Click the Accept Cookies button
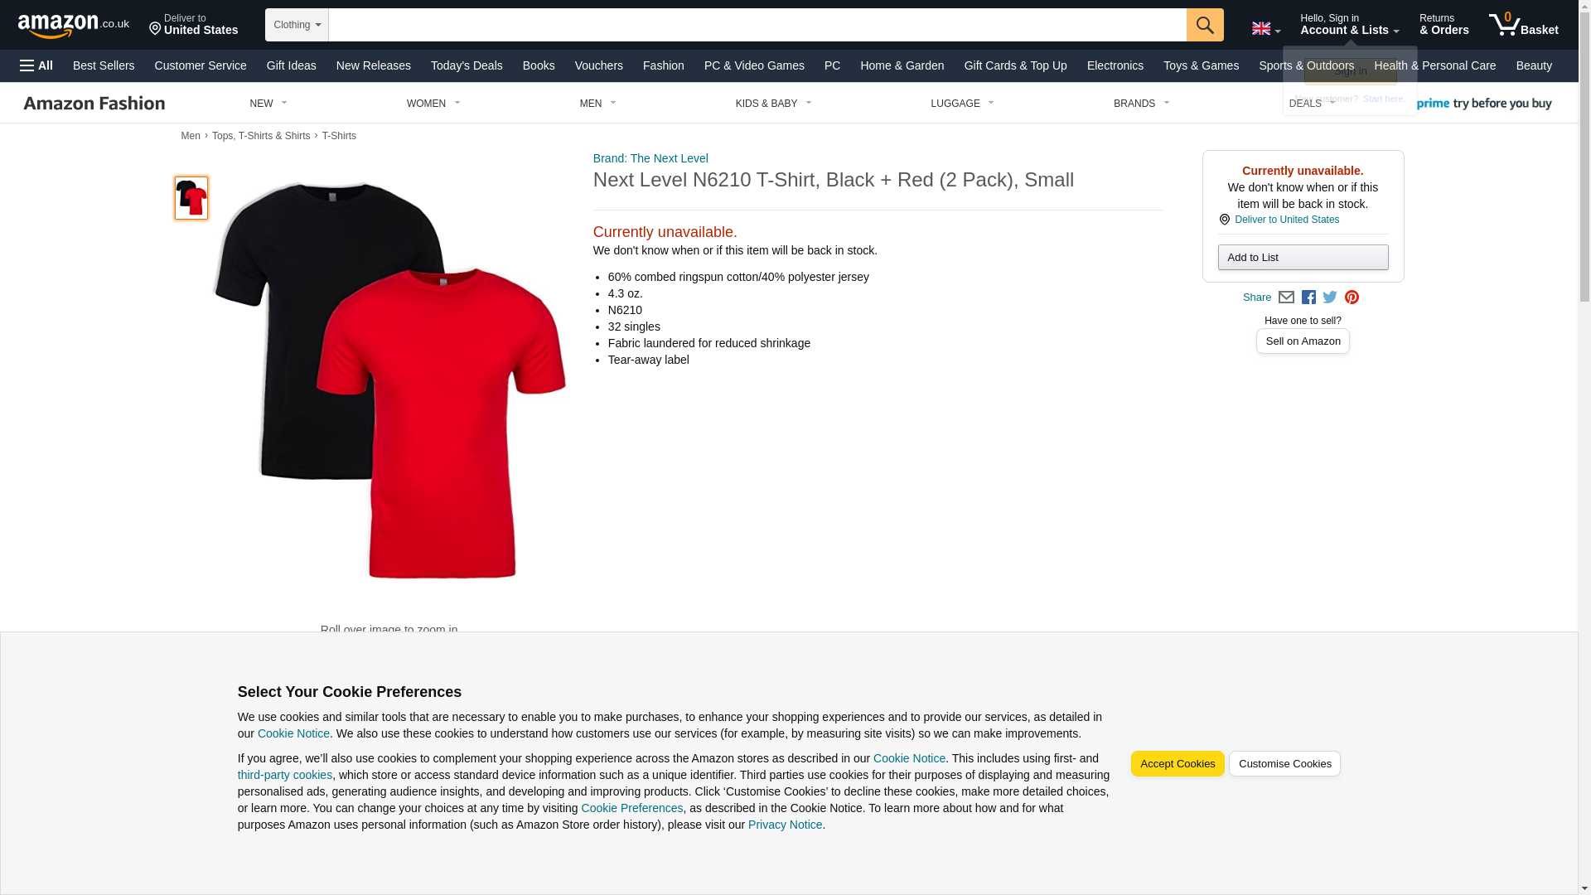 click(1178, 764)
